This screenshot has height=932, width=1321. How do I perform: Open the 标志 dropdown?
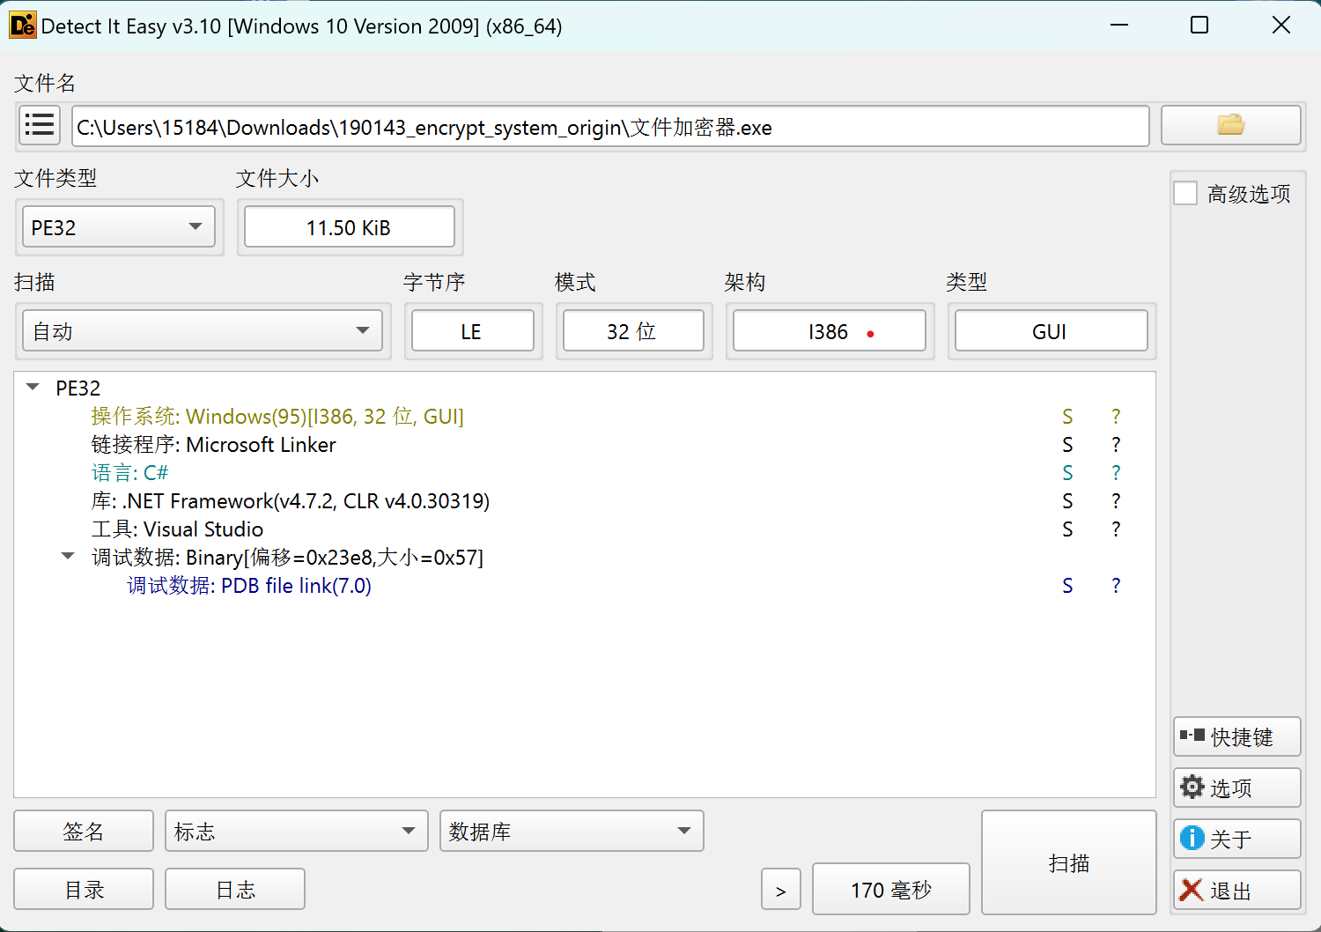pos(296,831)
